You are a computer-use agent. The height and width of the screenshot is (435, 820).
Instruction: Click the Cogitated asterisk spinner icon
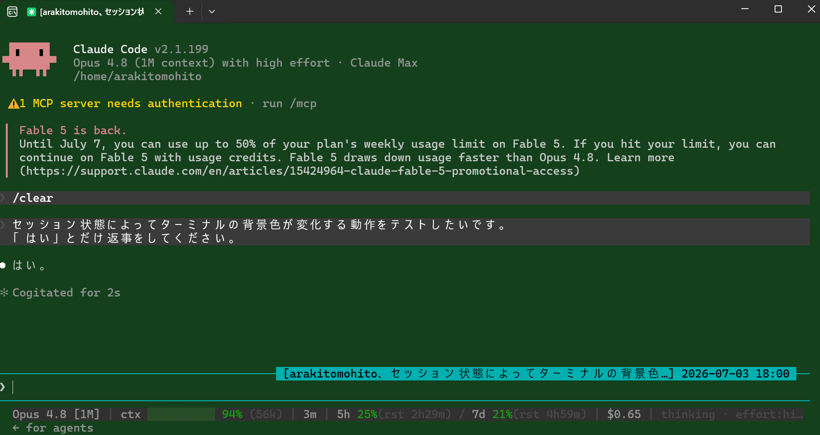pyautogui.click(x=4, y=293)
